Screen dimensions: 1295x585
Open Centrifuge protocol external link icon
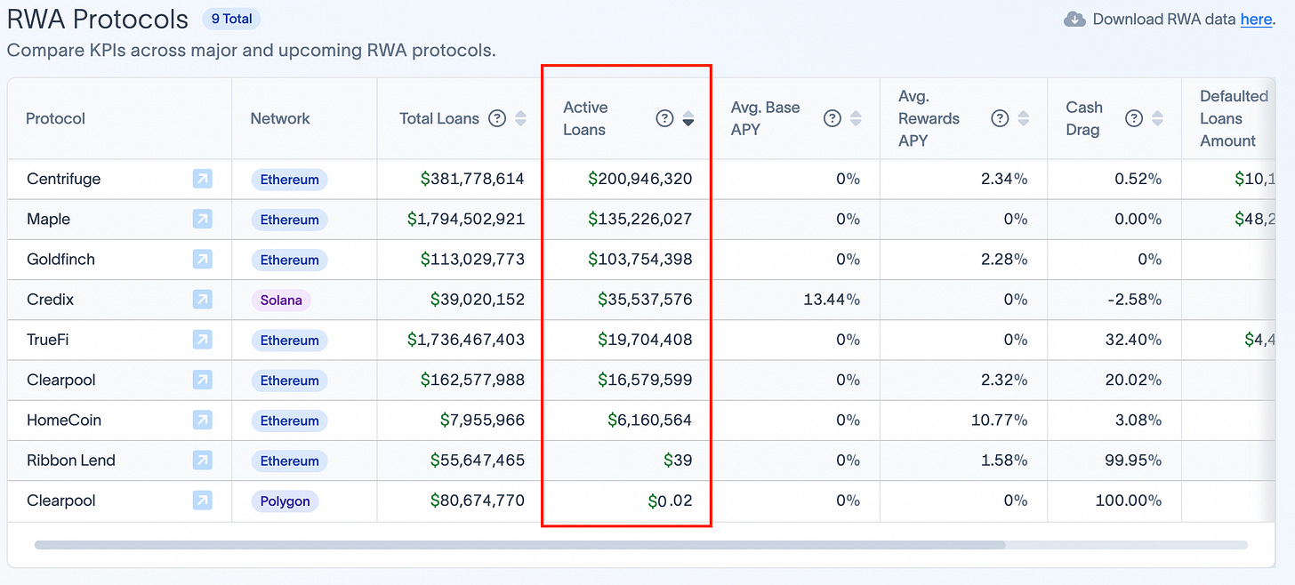203,180
